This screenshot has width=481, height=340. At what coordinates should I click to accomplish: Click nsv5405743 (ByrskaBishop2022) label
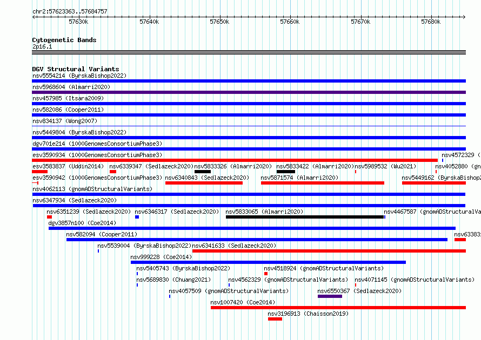pos(183,268)
